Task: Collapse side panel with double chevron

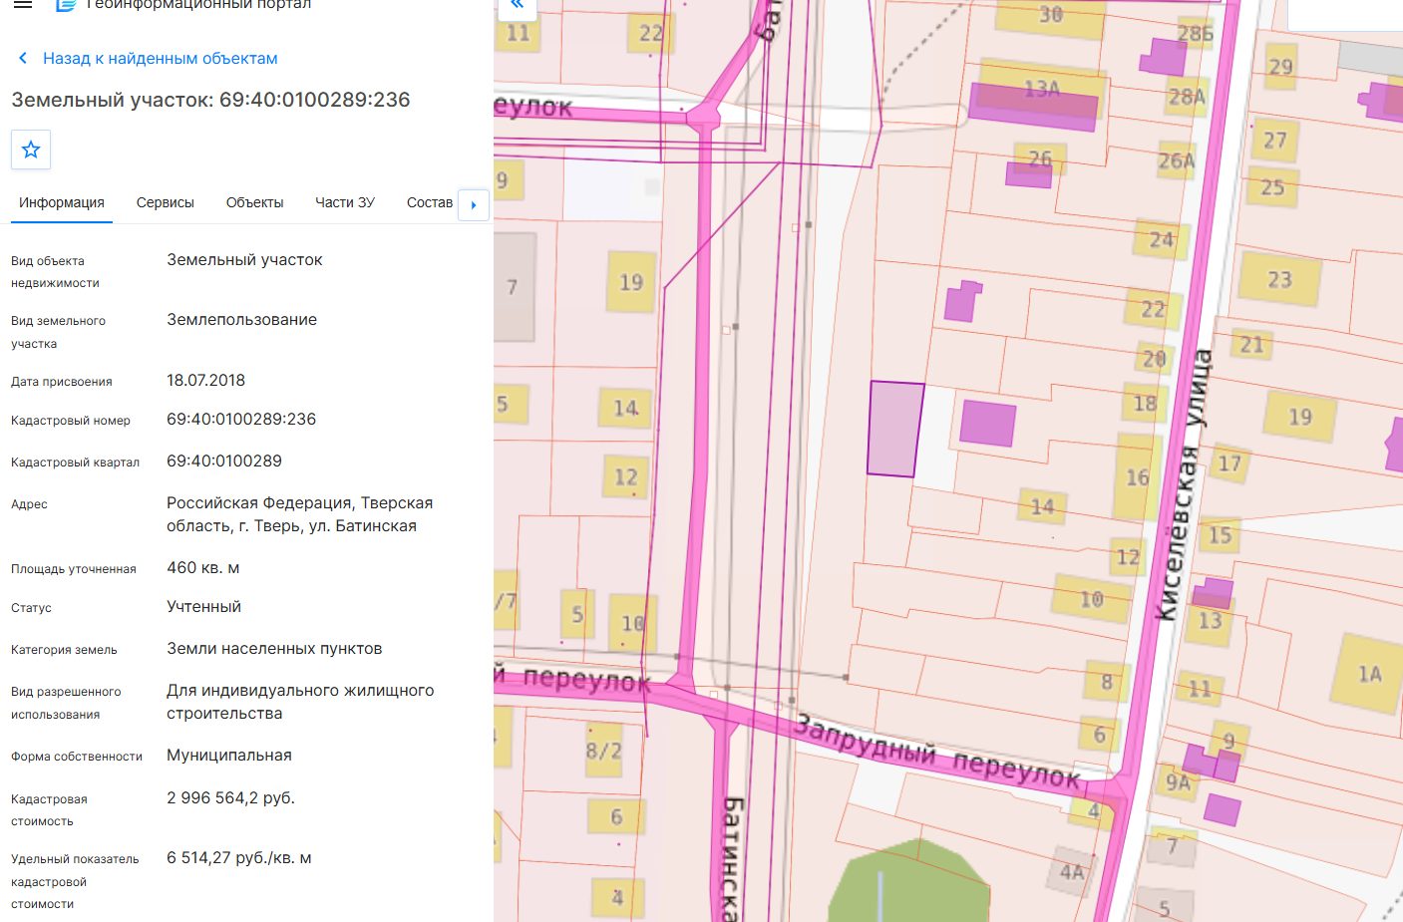Action: tap(517, 6)
